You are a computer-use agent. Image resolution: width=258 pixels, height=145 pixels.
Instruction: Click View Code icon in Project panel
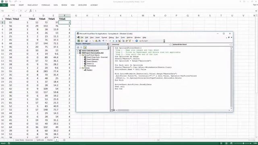point(78,48)
